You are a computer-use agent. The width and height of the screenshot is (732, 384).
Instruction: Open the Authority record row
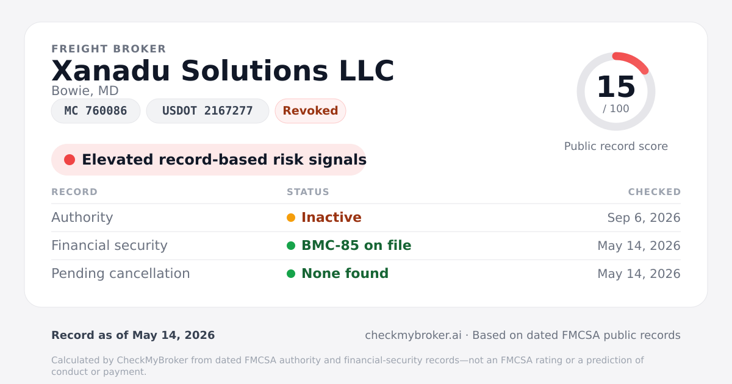[x=366, y=218]
